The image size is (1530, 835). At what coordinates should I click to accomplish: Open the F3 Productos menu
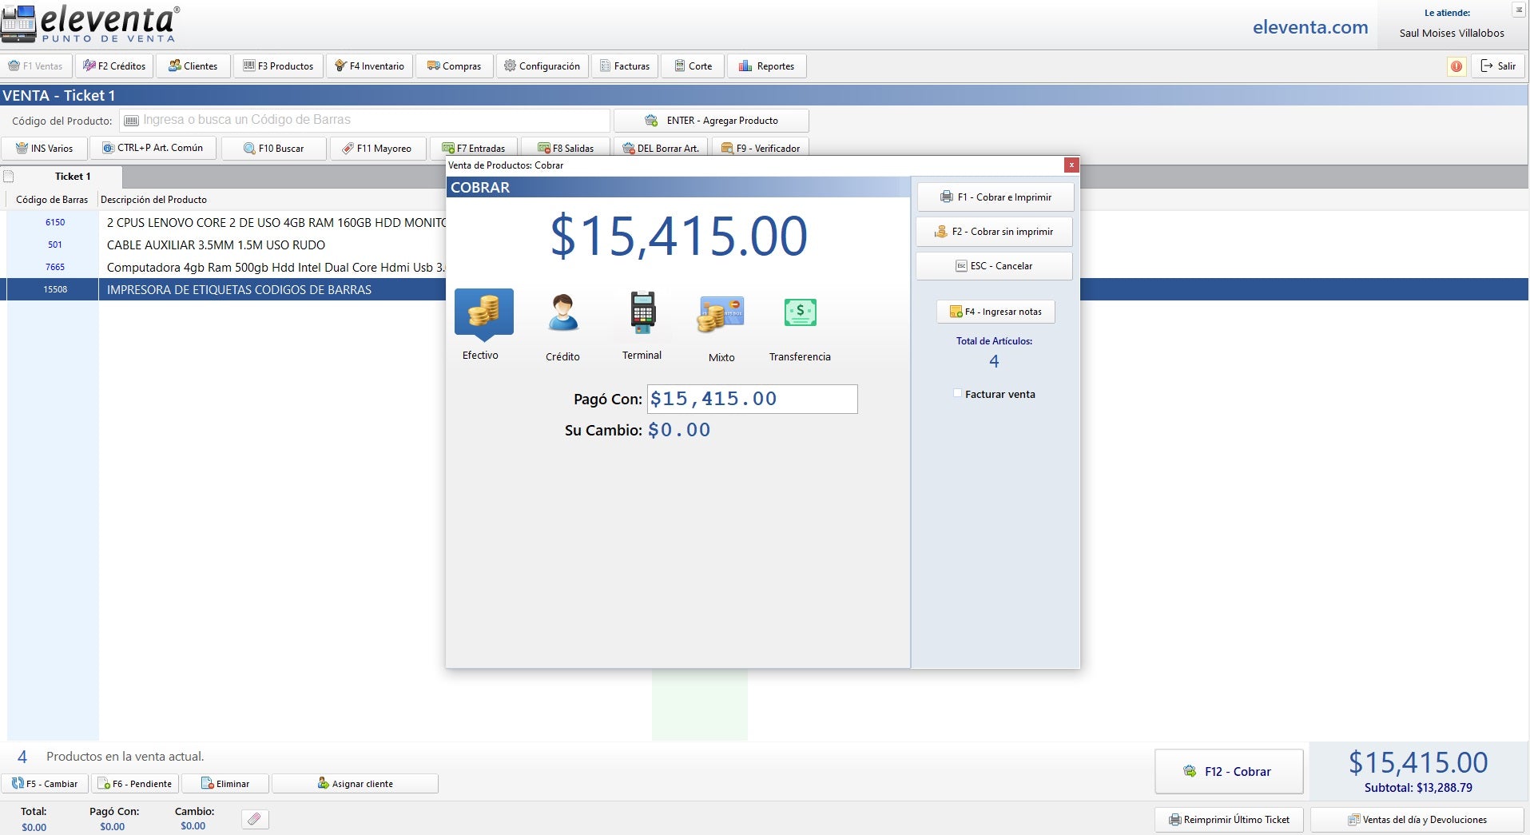(x=279, y=66)
